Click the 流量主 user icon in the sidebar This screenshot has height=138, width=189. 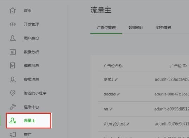click(12, 121)
